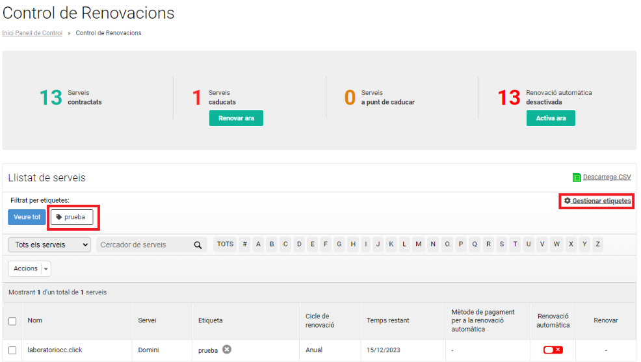The height and width of the screenshot is (362, 641).
Task: Show all letters with TOTS filter
Action: coord(225,244)
